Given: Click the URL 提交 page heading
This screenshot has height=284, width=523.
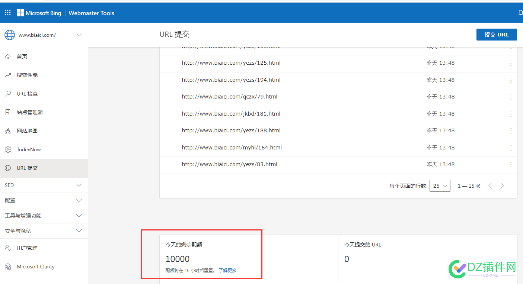Looking at the screenshot, I should [175, 34].
